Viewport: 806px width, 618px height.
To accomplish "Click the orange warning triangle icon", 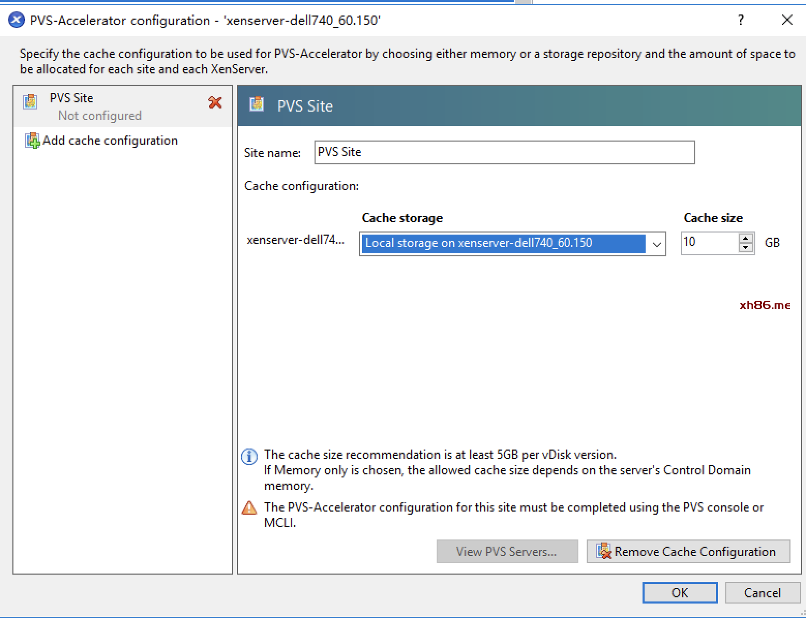I will pos(249,508).
